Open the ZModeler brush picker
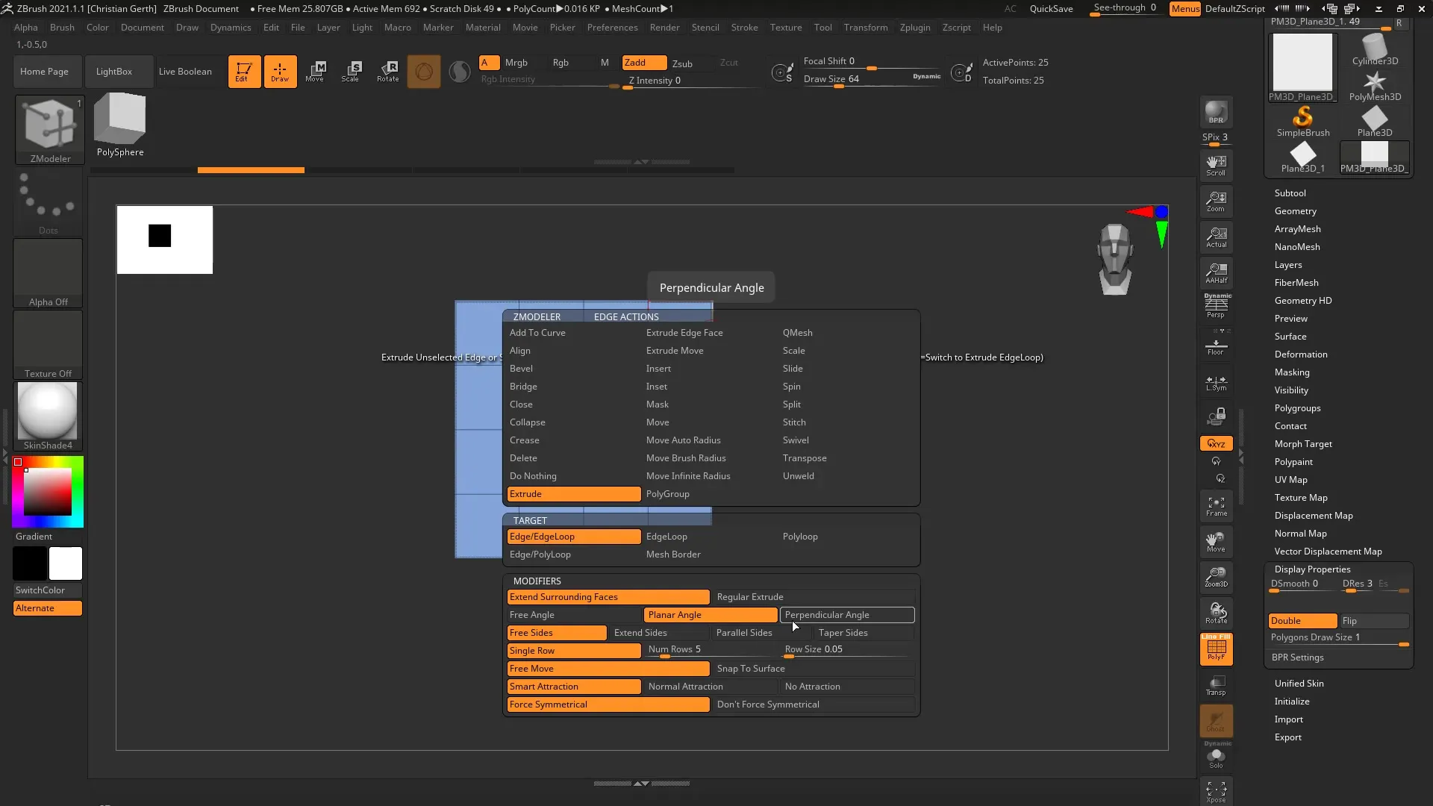 tap(50, 129)
